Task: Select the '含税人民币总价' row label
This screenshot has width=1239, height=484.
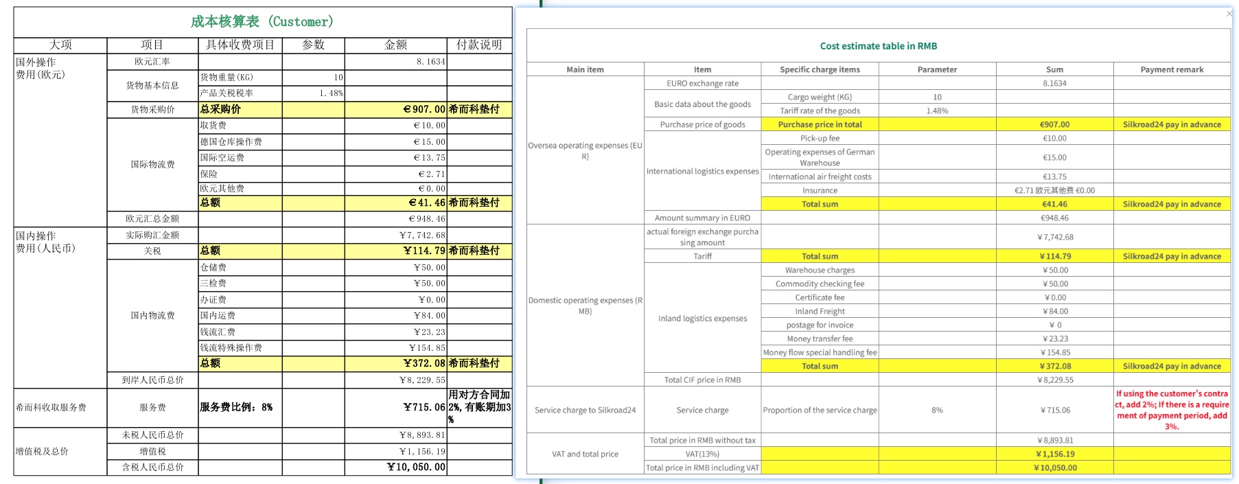Action: pyautogui.click(x=152, y=468)
